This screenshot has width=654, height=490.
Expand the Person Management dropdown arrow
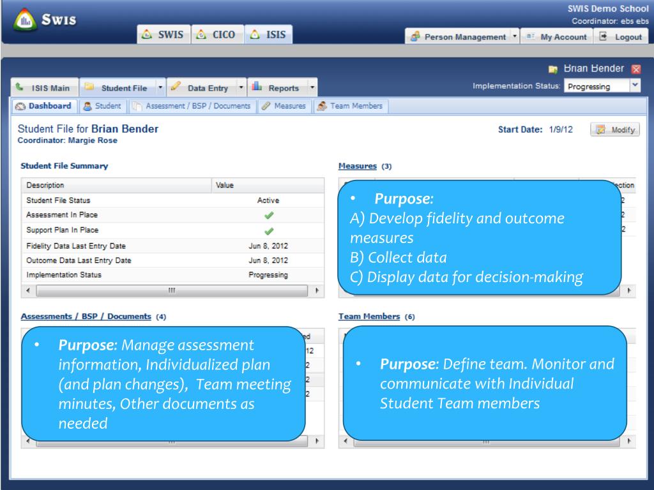click(x=515, y=36)
